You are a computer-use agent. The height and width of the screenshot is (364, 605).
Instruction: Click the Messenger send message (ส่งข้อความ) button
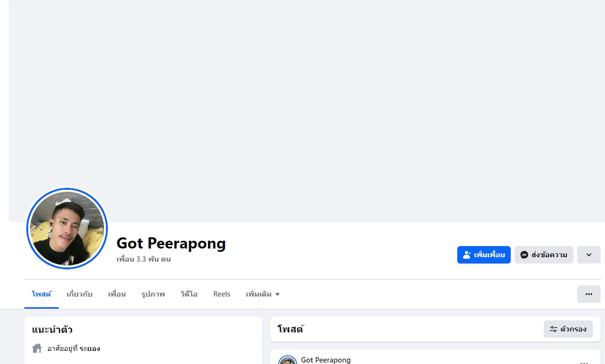544,255
